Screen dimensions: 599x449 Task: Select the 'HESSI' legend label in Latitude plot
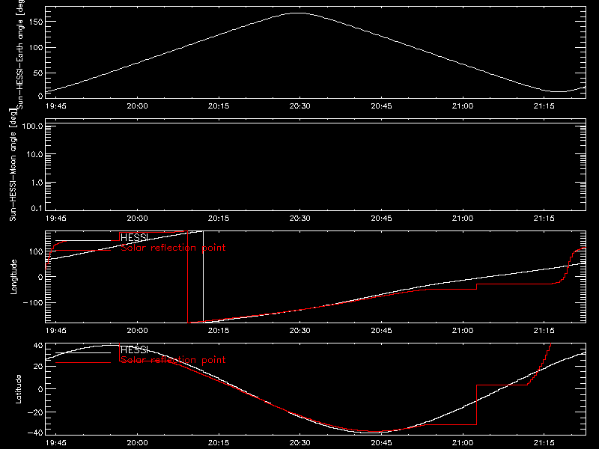(134, 349)
